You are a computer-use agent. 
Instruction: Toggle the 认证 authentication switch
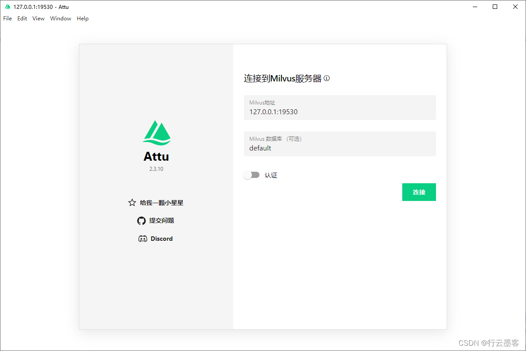(x=251, y=175)
